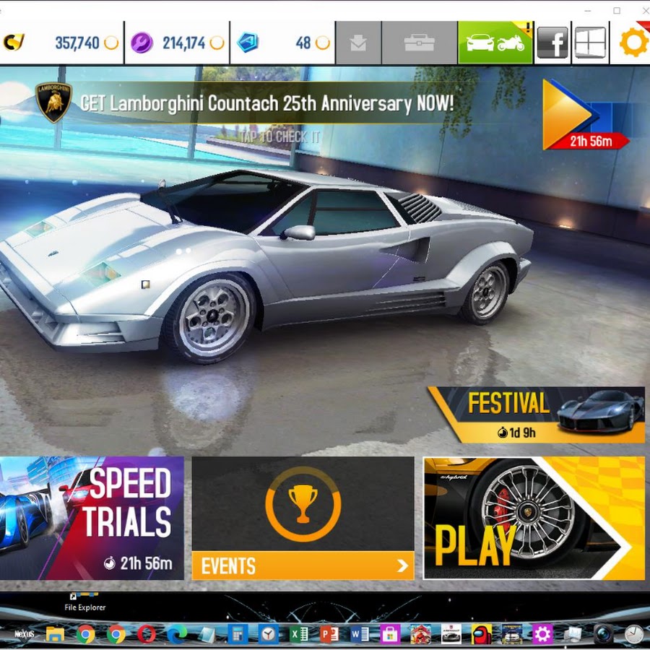The image size is (650, 650).
Task: Click the Windows logo icon in top bar
Action: (x=590, y=43)
